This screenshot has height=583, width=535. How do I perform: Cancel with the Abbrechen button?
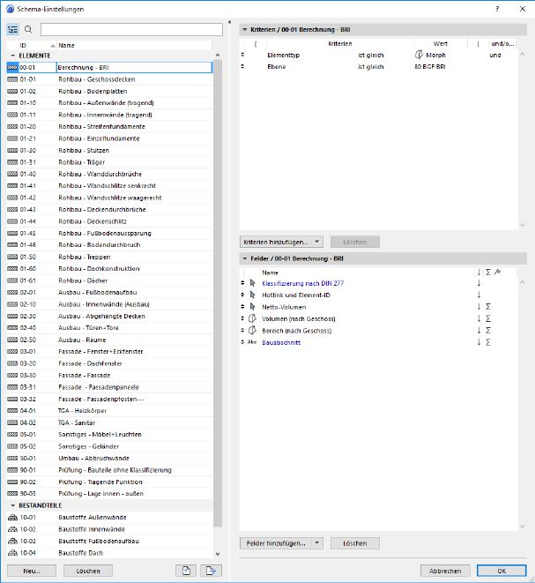[x=445, y=571]
